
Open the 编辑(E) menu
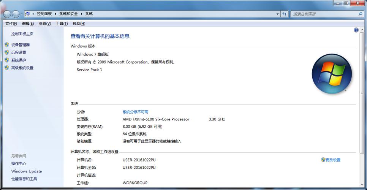[x=28, y=24]
